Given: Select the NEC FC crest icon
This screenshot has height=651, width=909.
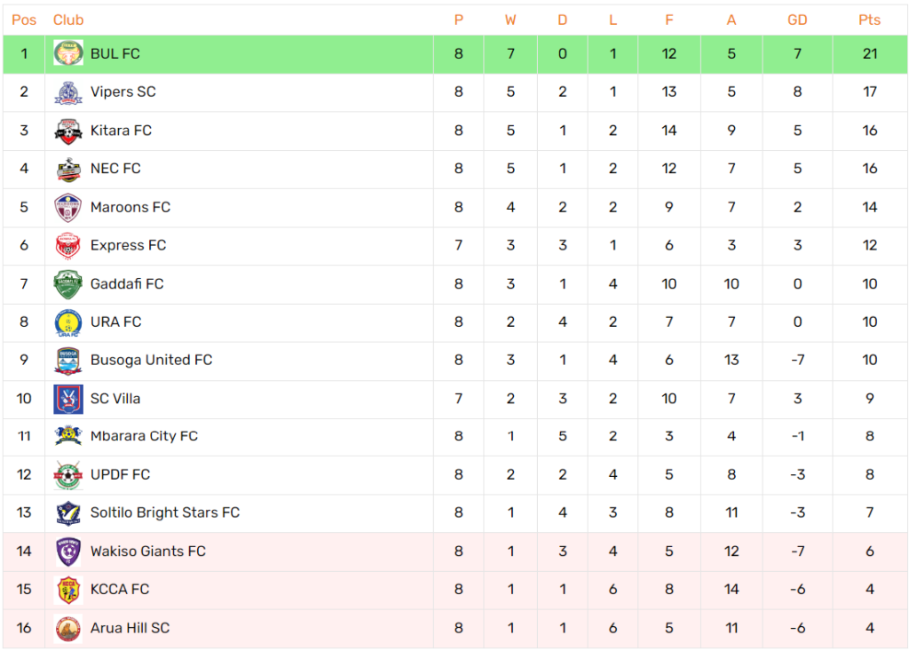Looking at the screenshot, I should (x=68, y=169).
